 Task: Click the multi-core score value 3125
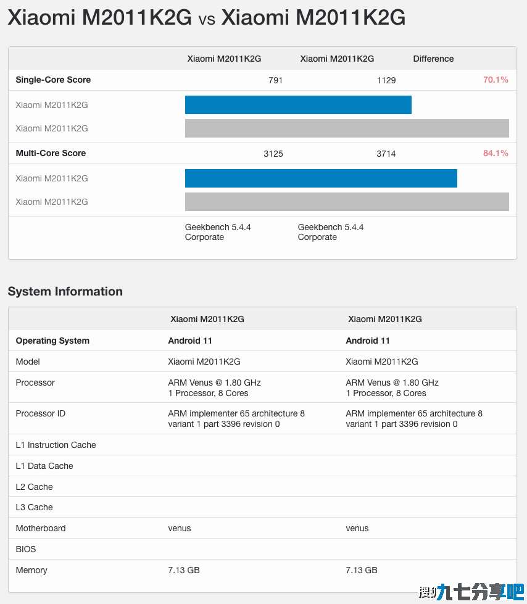[x=273, y=154]
